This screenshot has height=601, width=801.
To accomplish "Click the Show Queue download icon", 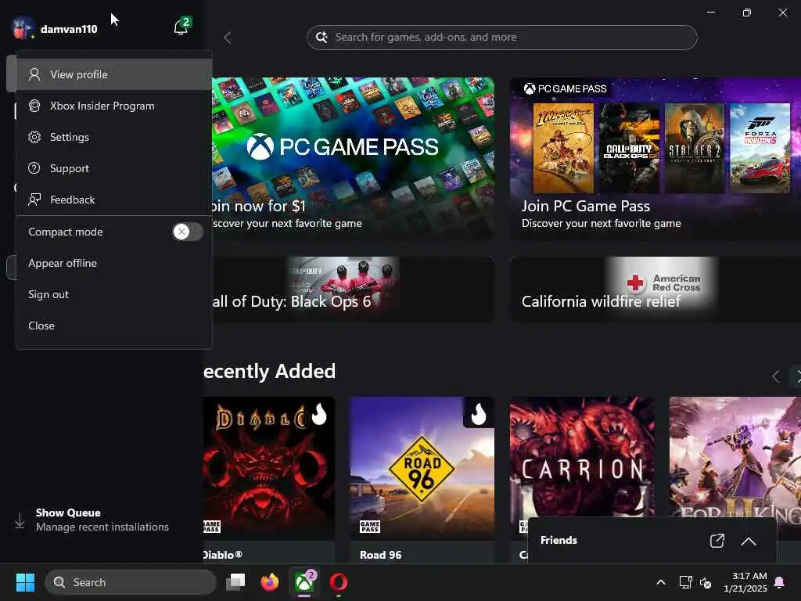I will (x=20, y=520).
